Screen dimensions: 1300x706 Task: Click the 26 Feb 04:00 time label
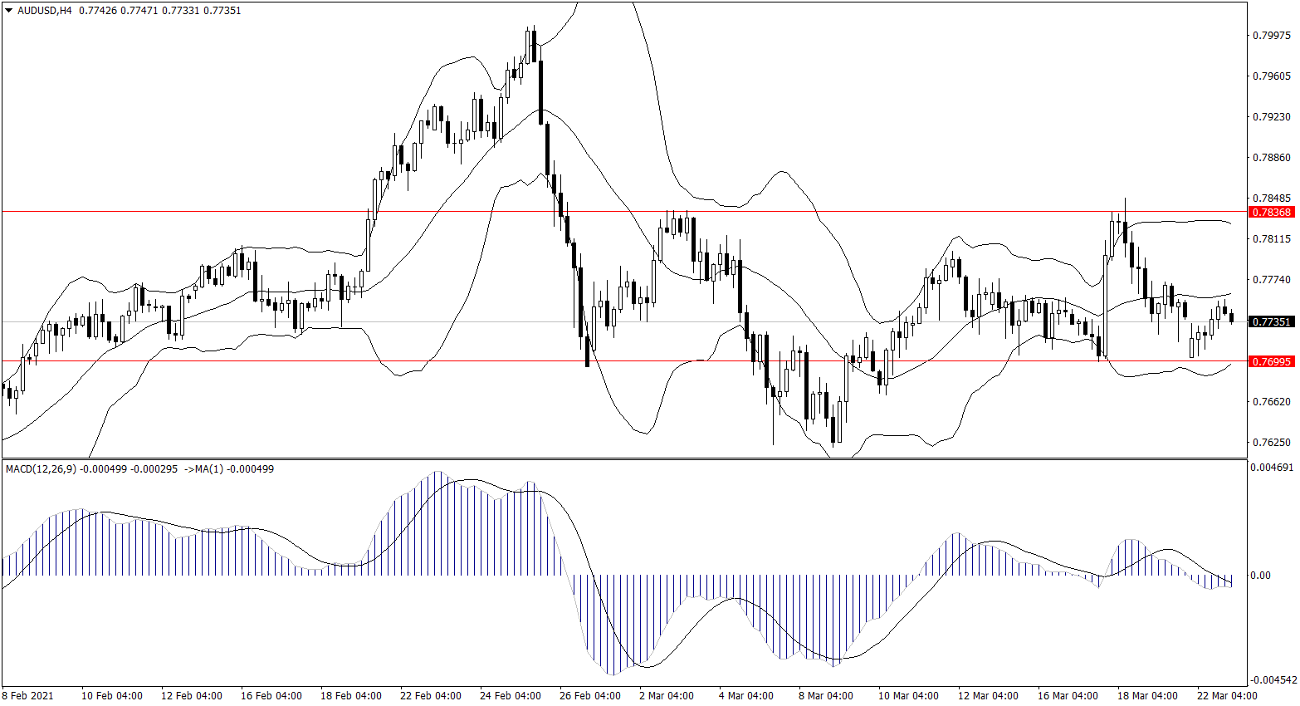[590, 696]
